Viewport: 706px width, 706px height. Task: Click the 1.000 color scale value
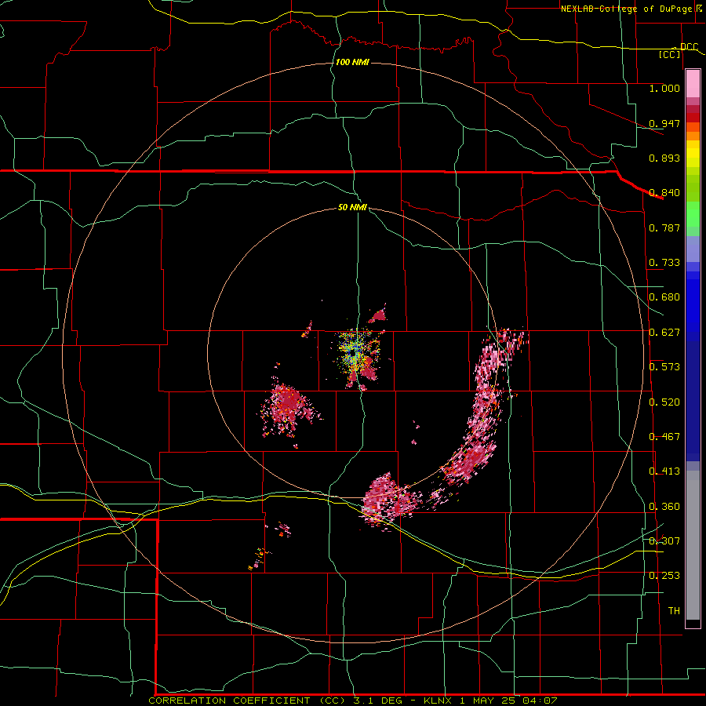point(664,88)
